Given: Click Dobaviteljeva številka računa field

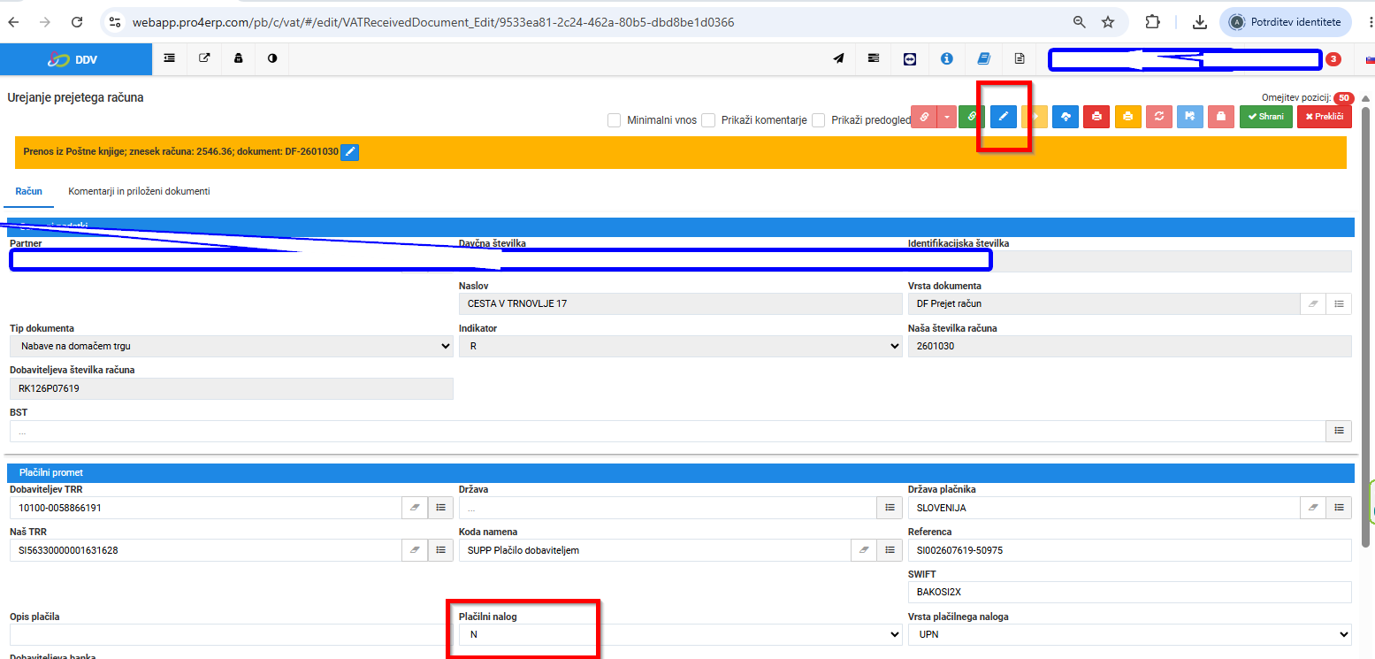Looking at the screenshot, I should point(232,388).
